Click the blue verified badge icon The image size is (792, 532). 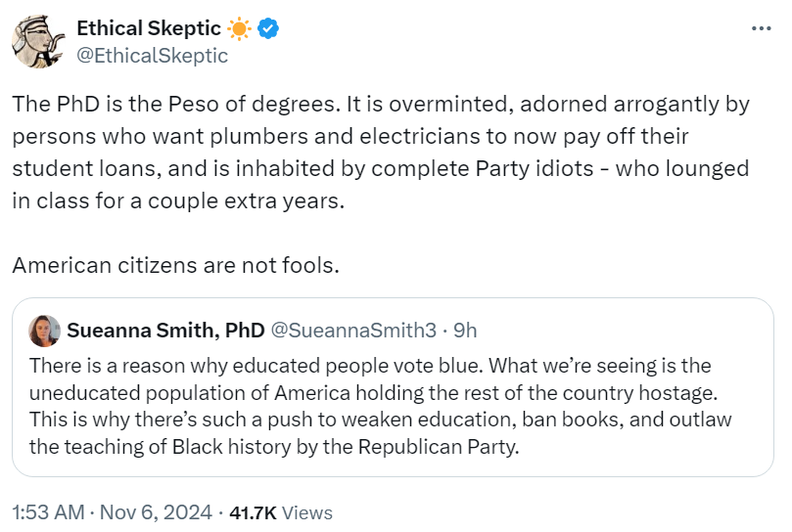coord(268,29)
